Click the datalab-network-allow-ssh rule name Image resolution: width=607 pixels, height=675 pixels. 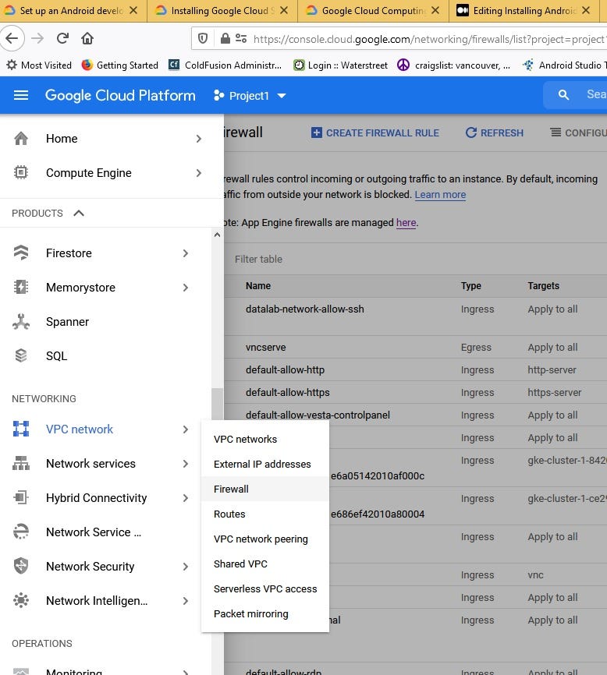304,309
